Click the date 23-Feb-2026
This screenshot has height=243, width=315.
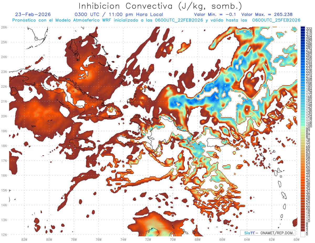pyautogui.click(x=33, y=14)
